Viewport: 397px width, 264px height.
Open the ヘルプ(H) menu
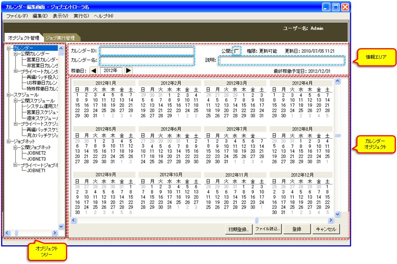(103, 16)
